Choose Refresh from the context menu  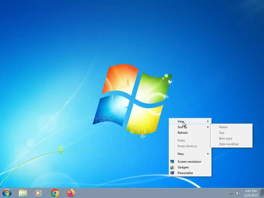[x=190, y=133]
